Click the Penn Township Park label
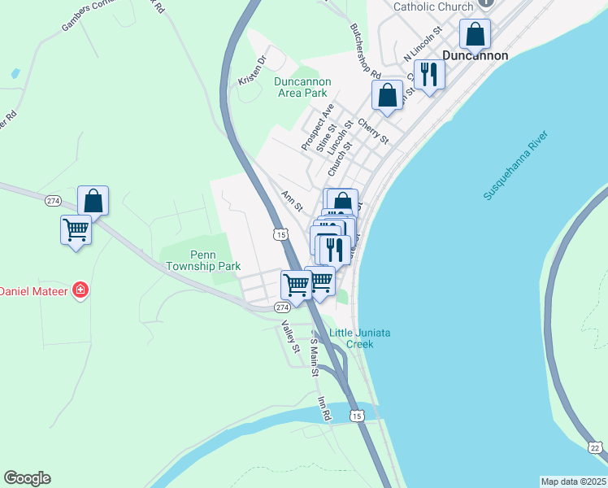Viewport: 608px width, 488px height. click(203, 260)
